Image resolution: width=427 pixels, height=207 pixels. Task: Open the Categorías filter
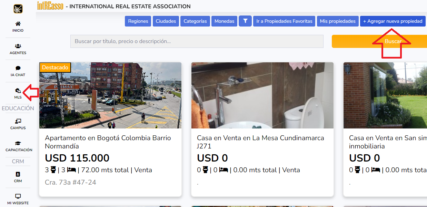pyautogui.click(x=195, y=21)
